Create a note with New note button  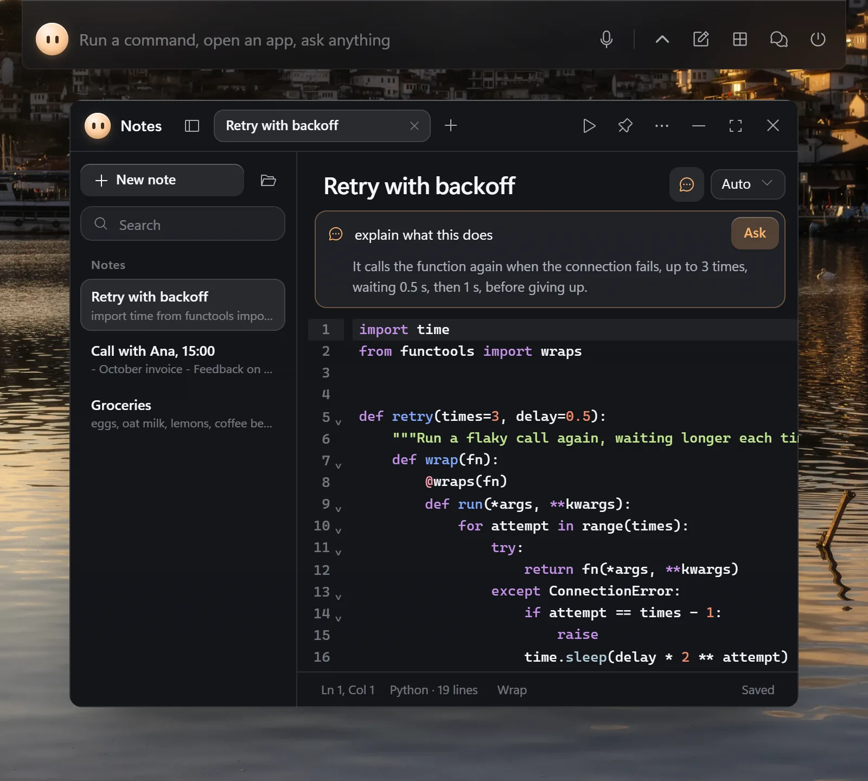coord(162,180)
